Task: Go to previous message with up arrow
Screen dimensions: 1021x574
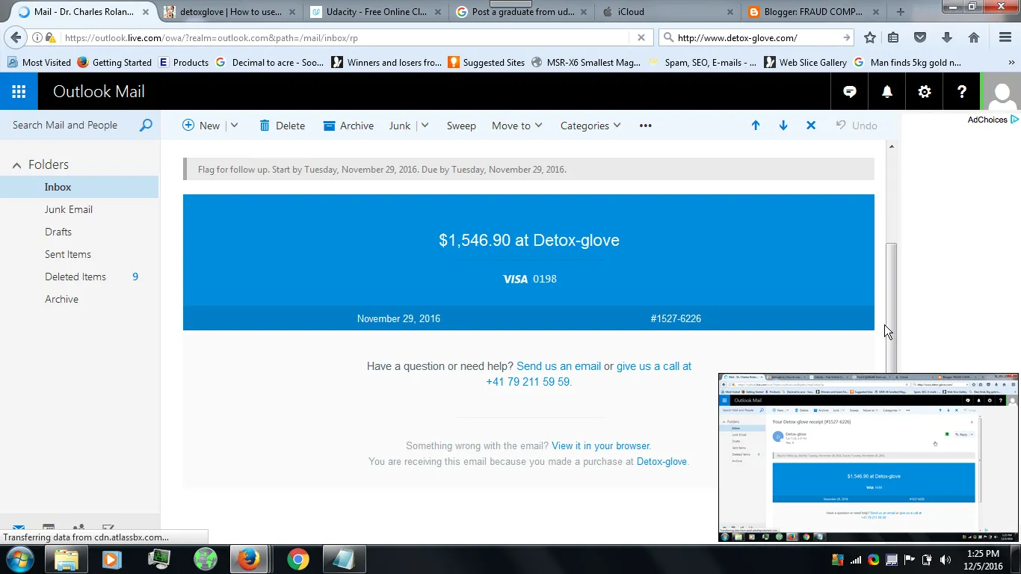Action: tap(756, 126)
